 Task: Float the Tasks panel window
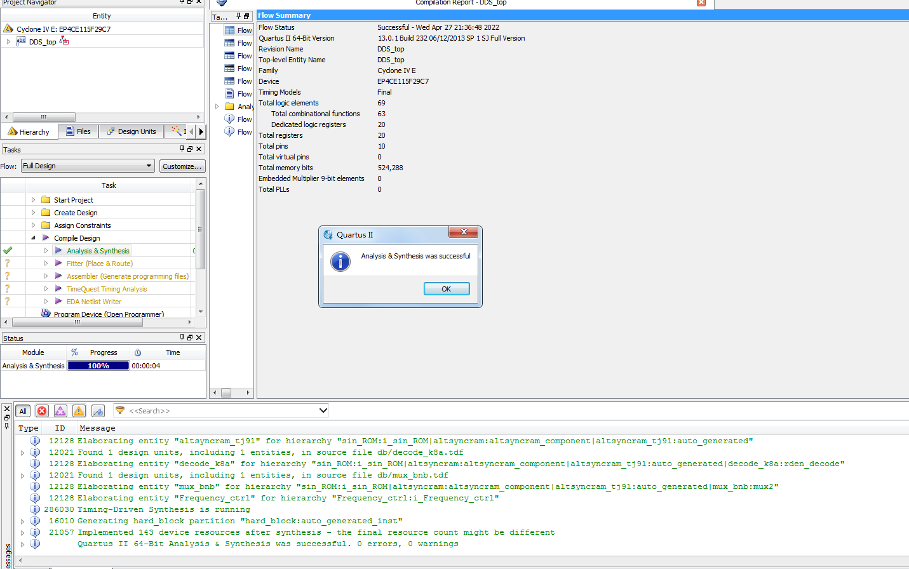point(190,149)
